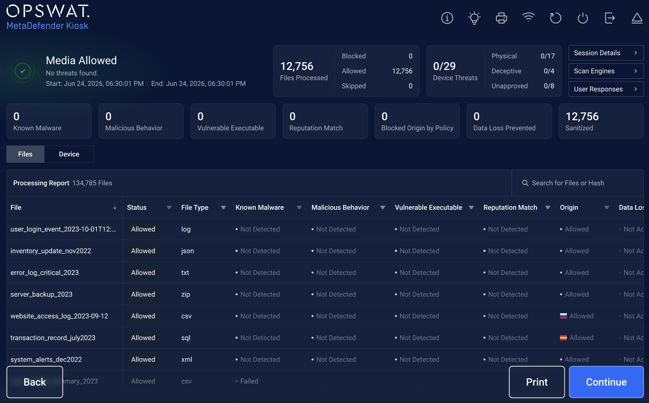
Task: Open Origin column filter icon
Action: [x=607, y=207]
